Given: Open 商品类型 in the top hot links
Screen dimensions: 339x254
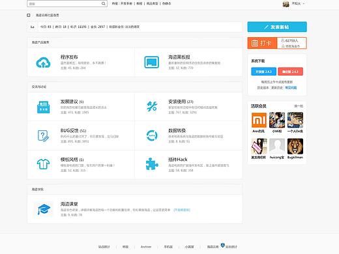Looking at the screenshot, I should 153,3.
